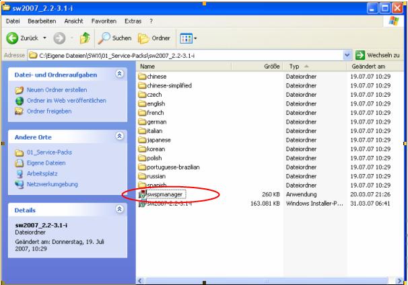
Task: Go up one folder level icon
Action: pyautogui.click(x=85, y=38)
